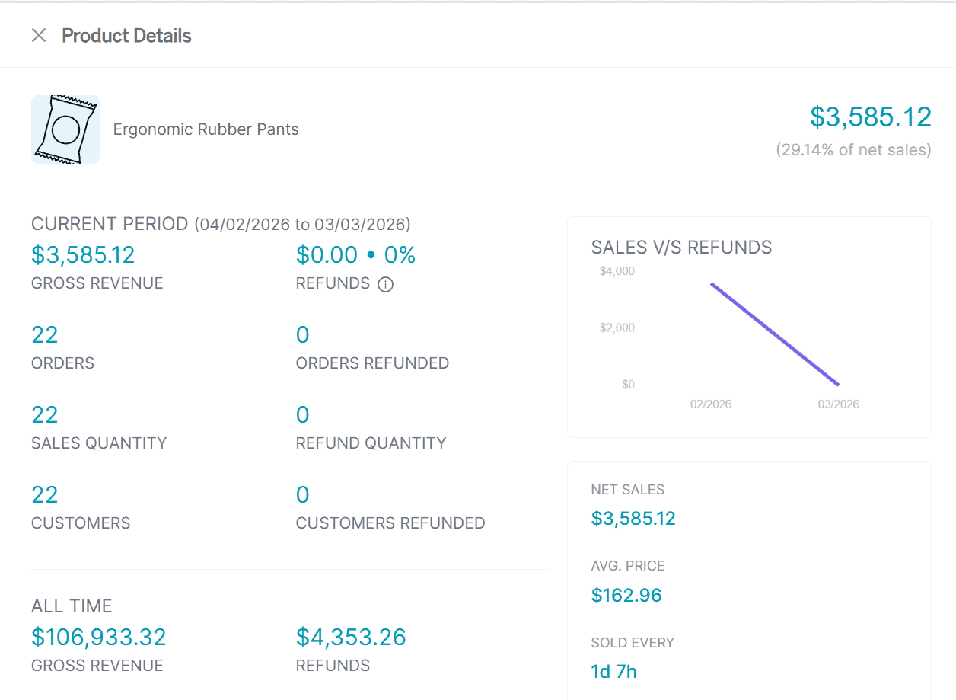
Task: Click the $3,585.12 value under Net Sales
Action: point(633,519)
